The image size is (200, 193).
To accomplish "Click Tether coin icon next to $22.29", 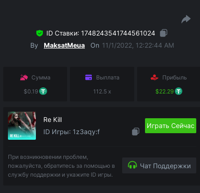I will 179,91.
